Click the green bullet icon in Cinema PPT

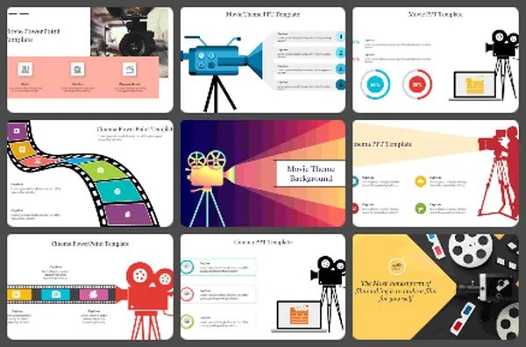420,209
